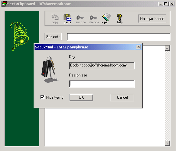Image resolution: width=176 pixels, height=151 pixels.
Task: Click the No keys loaded status button
Action: (152, 19)
